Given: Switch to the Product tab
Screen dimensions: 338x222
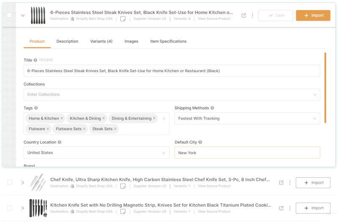Looking at the screenshot, I should (37, 41).
